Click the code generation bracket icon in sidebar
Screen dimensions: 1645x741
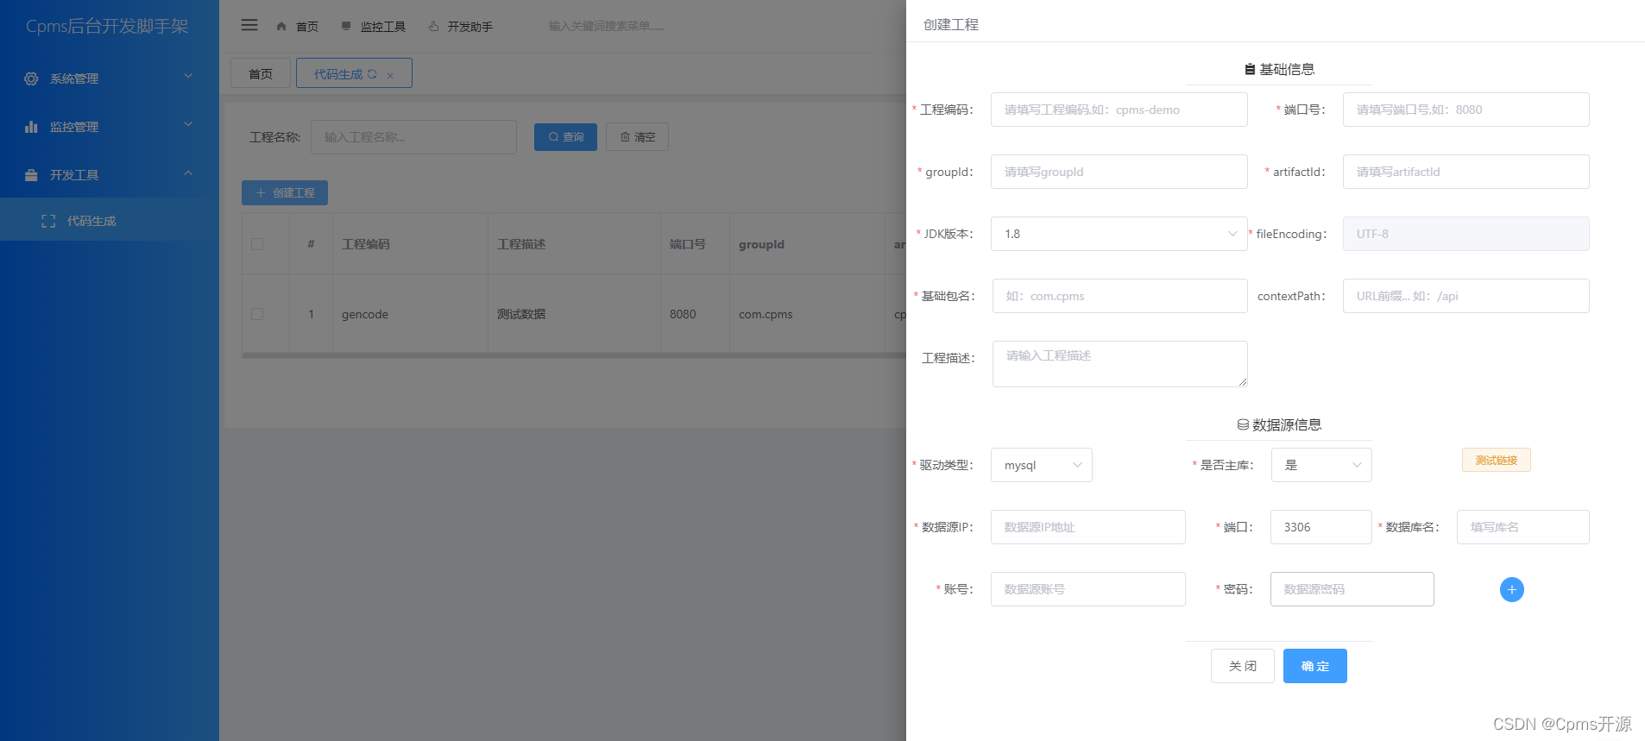tap(48, 221)
